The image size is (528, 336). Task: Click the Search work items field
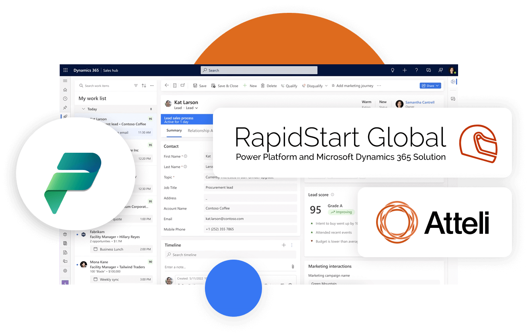click(x=100, y=86)
